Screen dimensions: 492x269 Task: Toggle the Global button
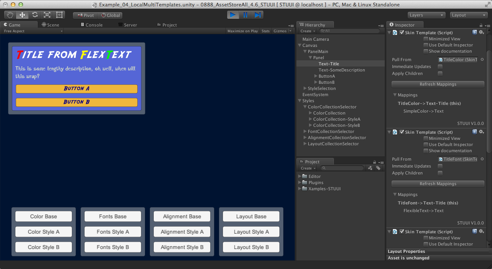(110, 15)
